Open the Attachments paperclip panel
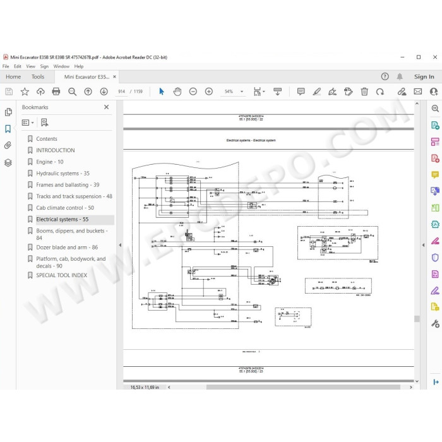The image size is (442, 442). [x=8, y=145]
